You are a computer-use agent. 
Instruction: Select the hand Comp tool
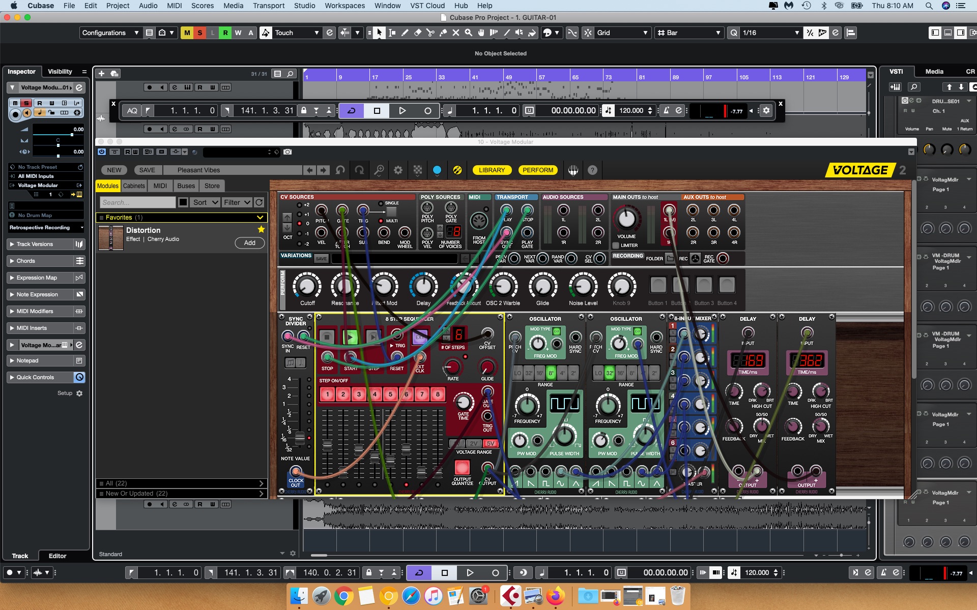pyautogui.click(x=481, y=33)
